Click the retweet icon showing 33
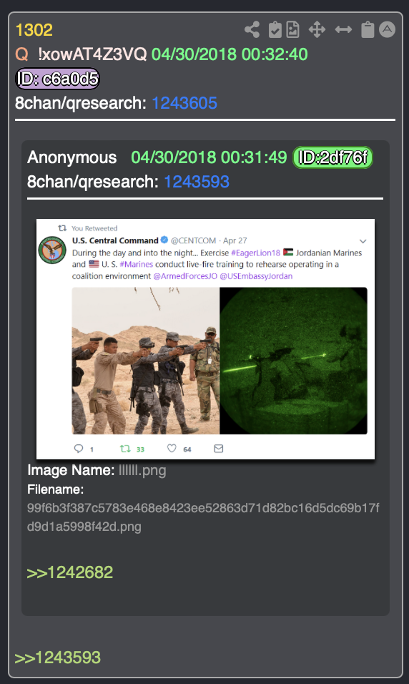Image resolution: width=409 pixels, height=684 pixels. [125, 449]
